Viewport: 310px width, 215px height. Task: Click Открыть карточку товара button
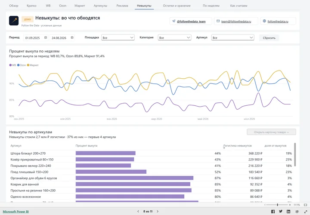271,132
